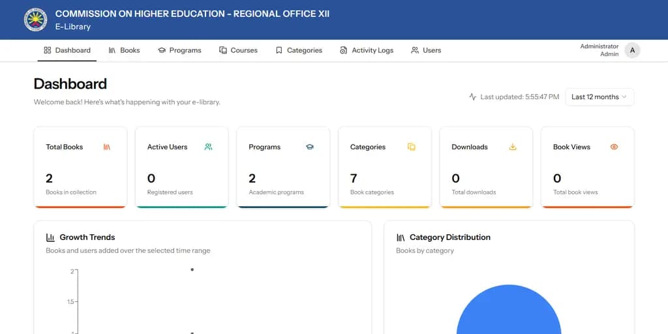Viewport: 668px width, 334px height.
Task: Click the Courses copy icon in navigation
Action: point(223,50)
